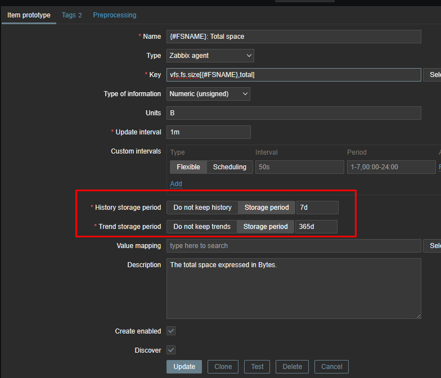Expand the Type of information dropdown

(x=208, y=94)
